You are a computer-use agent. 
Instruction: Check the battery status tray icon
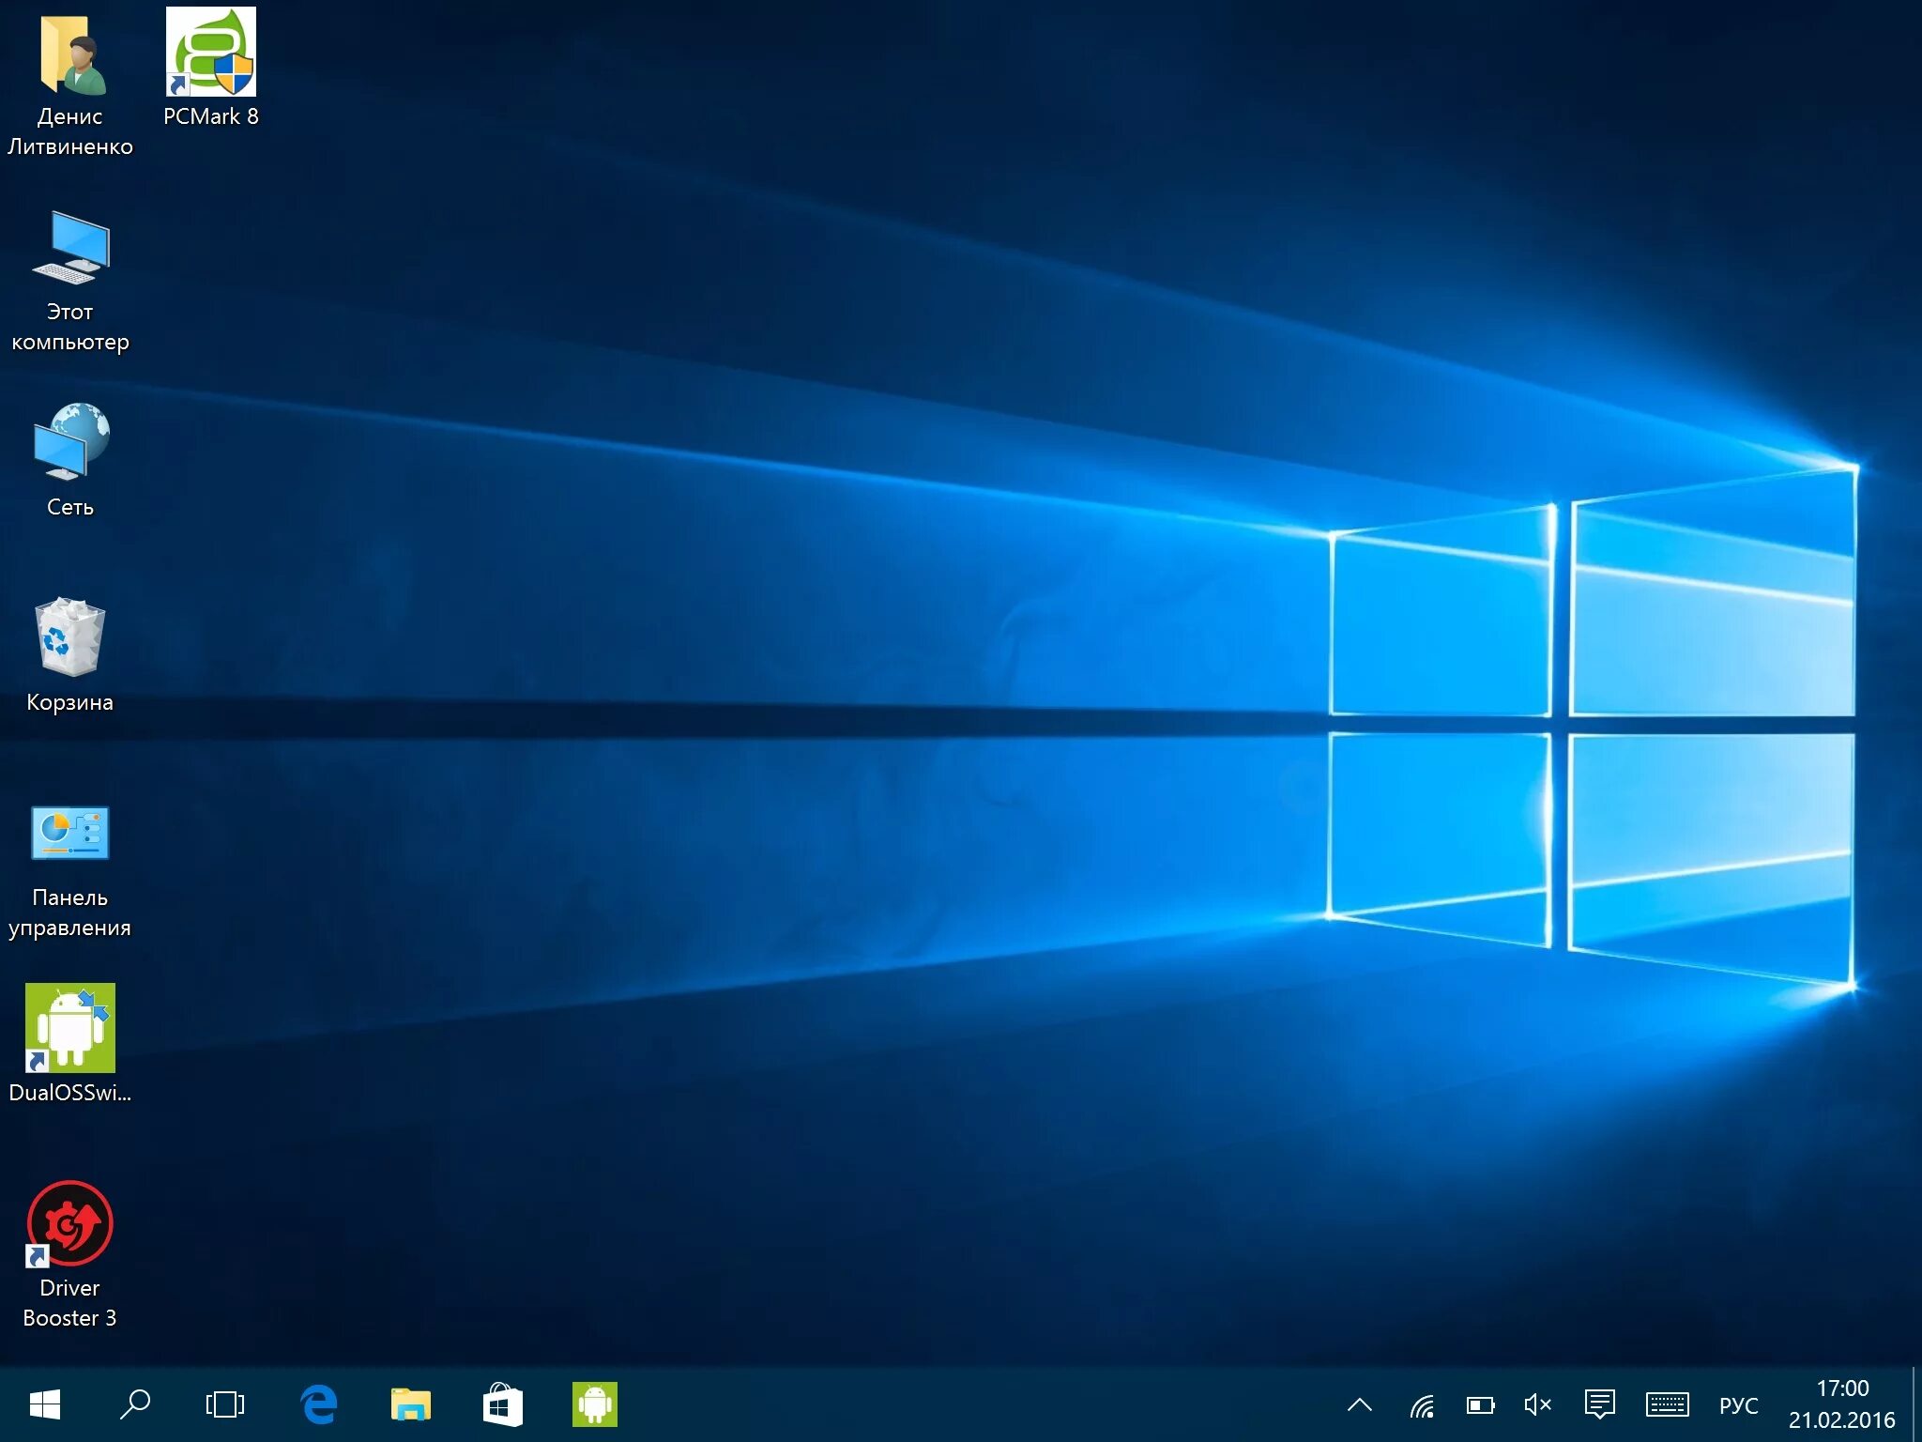1481,1405
